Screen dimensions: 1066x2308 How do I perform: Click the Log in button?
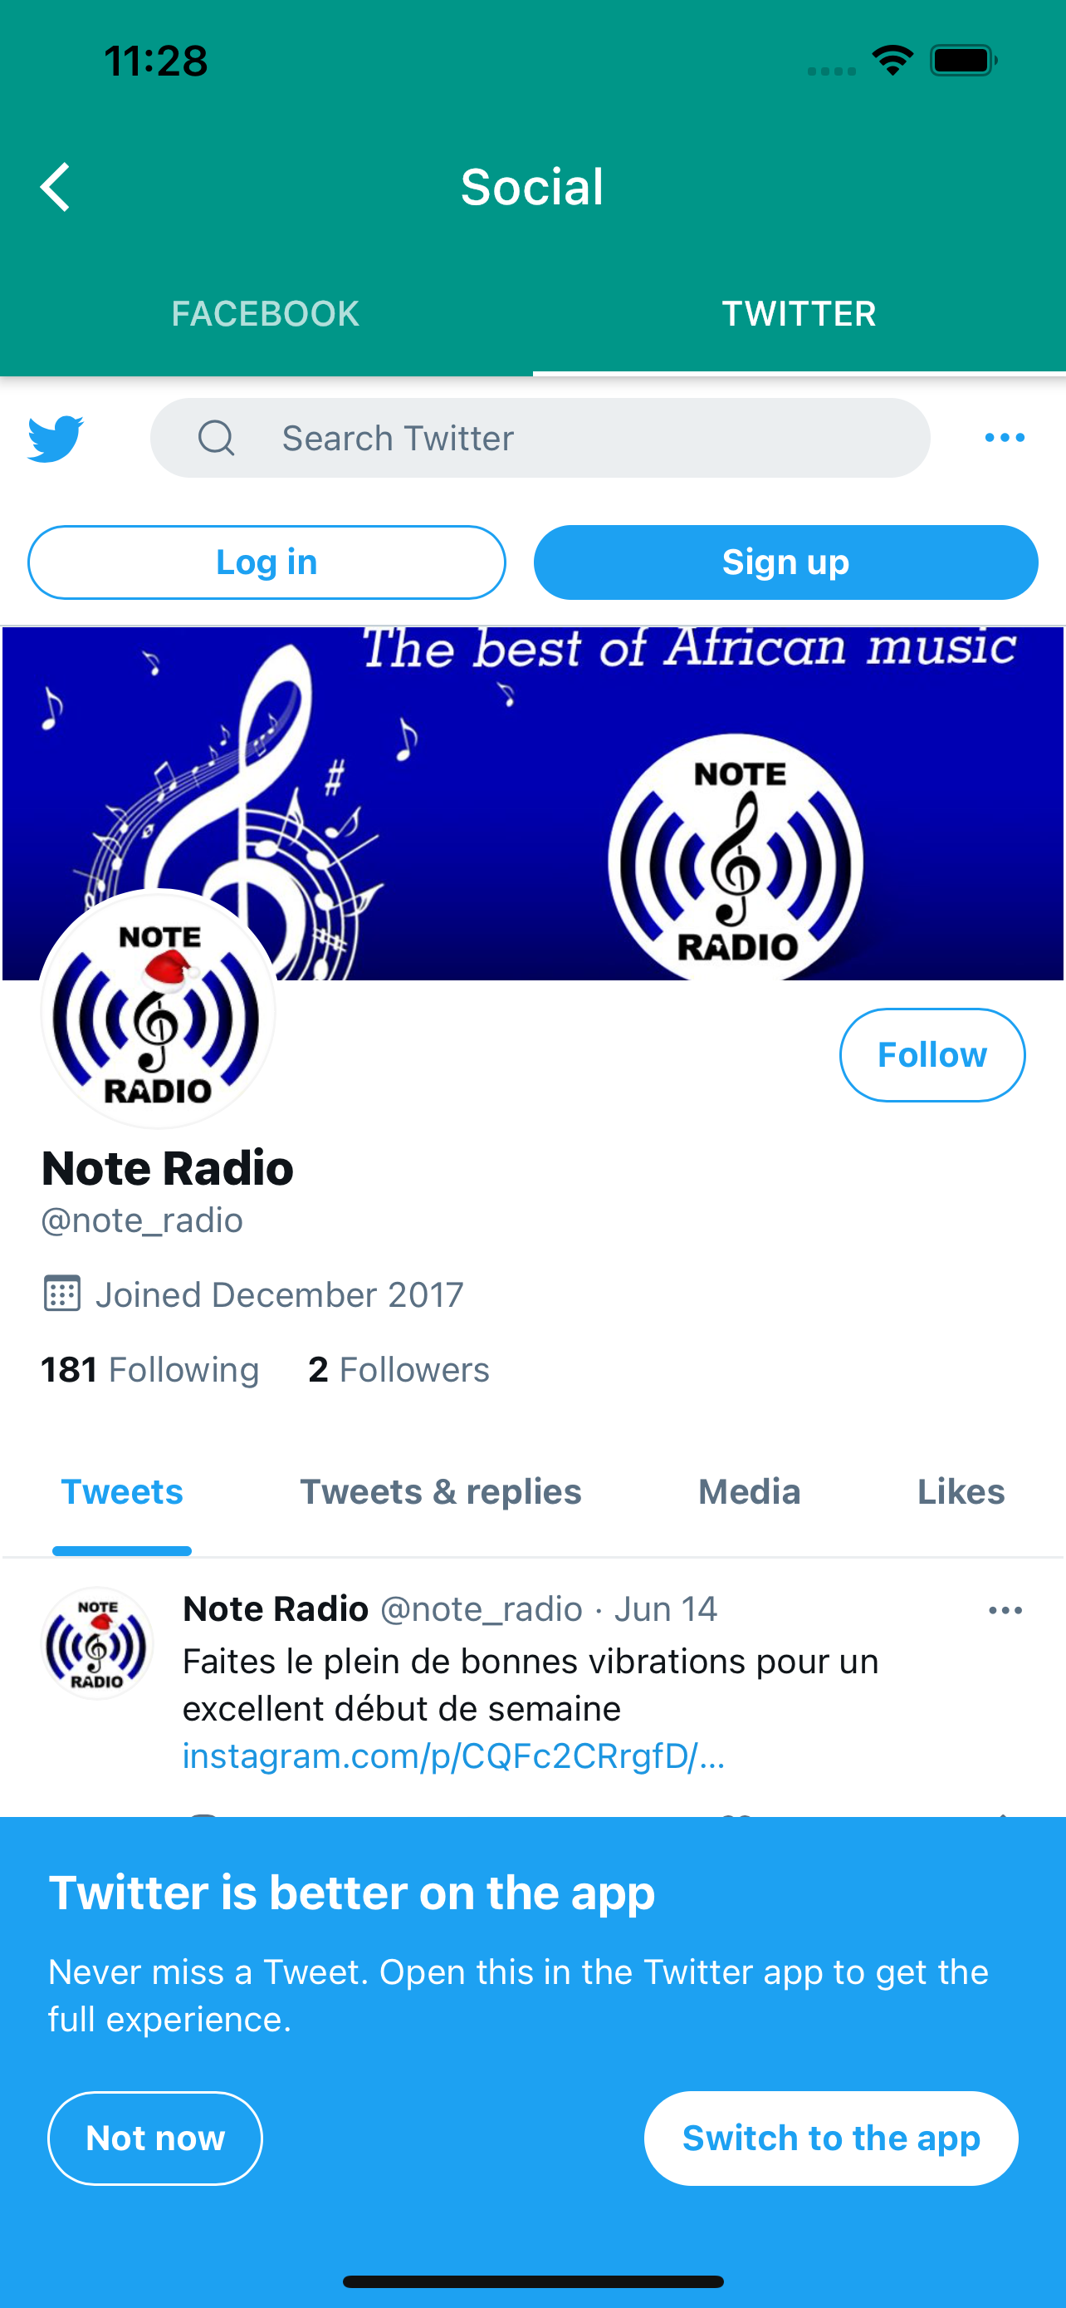266,562
